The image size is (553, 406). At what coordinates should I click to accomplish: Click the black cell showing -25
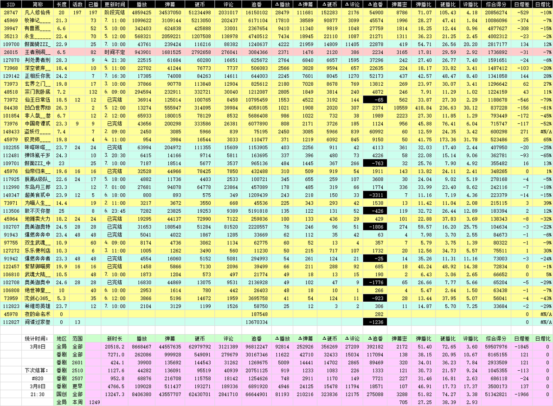tap(375, 258)
